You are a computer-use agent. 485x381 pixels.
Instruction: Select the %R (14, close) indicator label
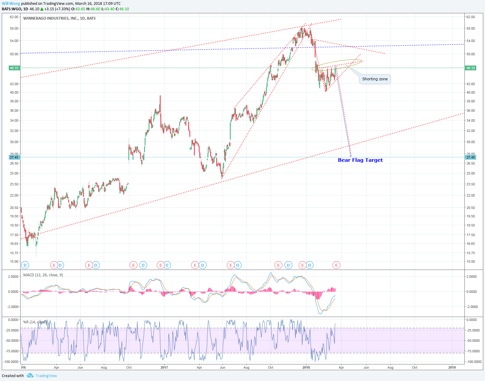tap(35, 322)
